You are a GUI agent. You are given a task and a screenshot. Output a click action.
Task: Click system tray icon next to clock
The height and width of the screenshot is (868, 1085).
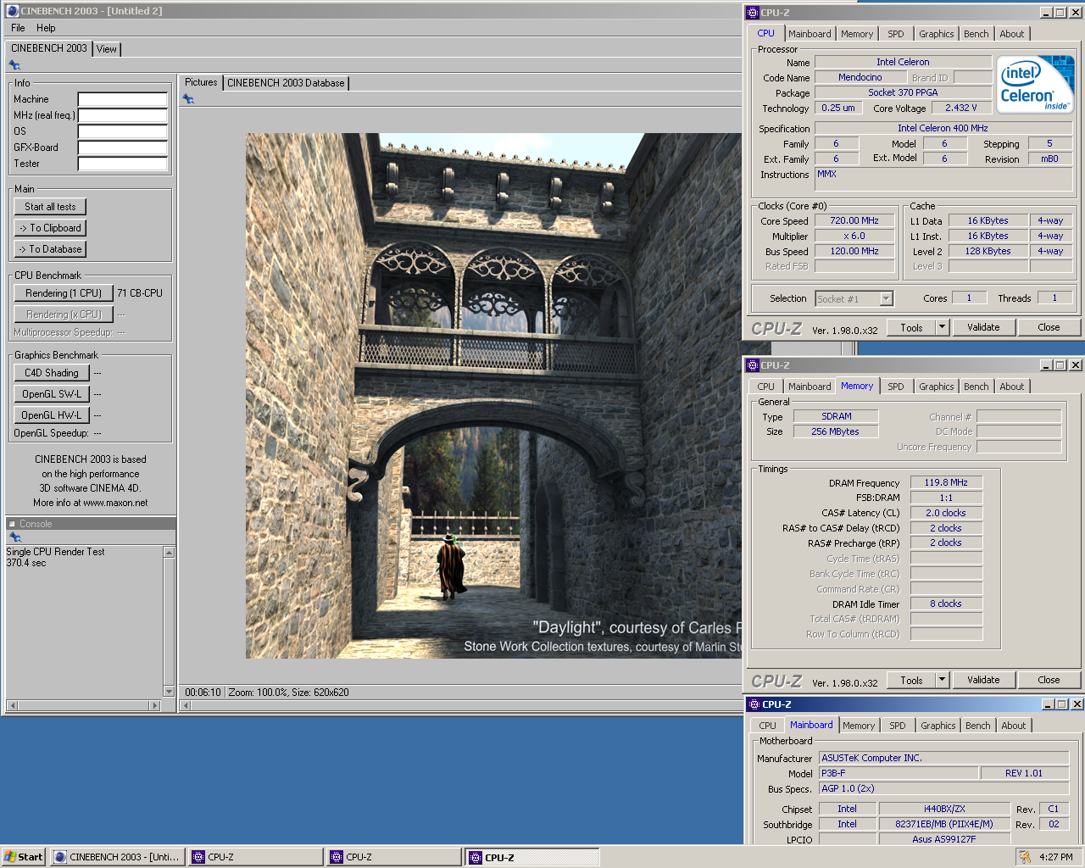click(x=1025, y=857)
